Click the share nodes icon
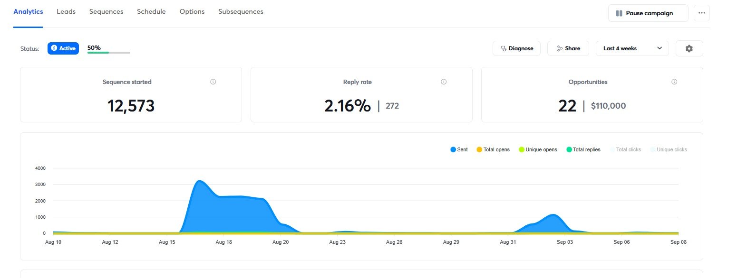This screenshot has height=278, width=747. [x=560, y=48]
